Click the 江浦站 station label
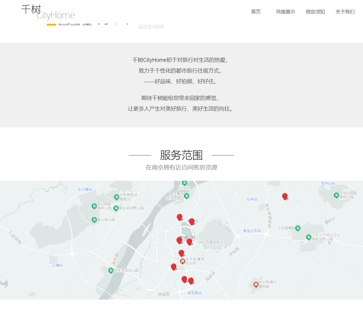The width and height of the screenshot is (363, 321). tap(57, 265)
